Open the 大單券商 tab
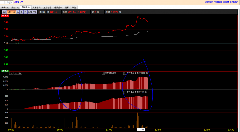The image size is (240, 132). click(36, 8)
